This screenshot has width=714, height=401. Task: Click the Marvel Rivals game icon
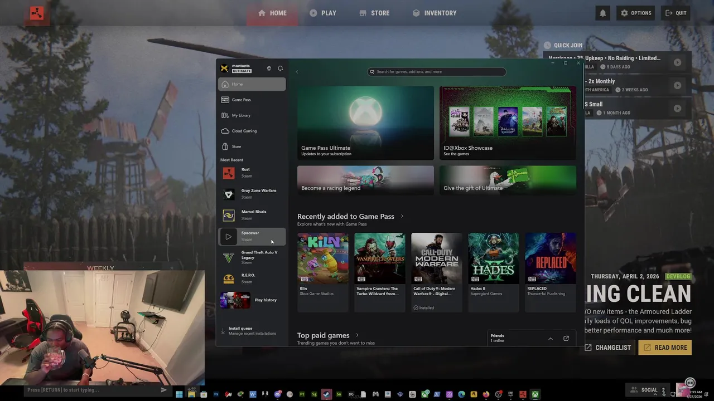click(228, 216)
